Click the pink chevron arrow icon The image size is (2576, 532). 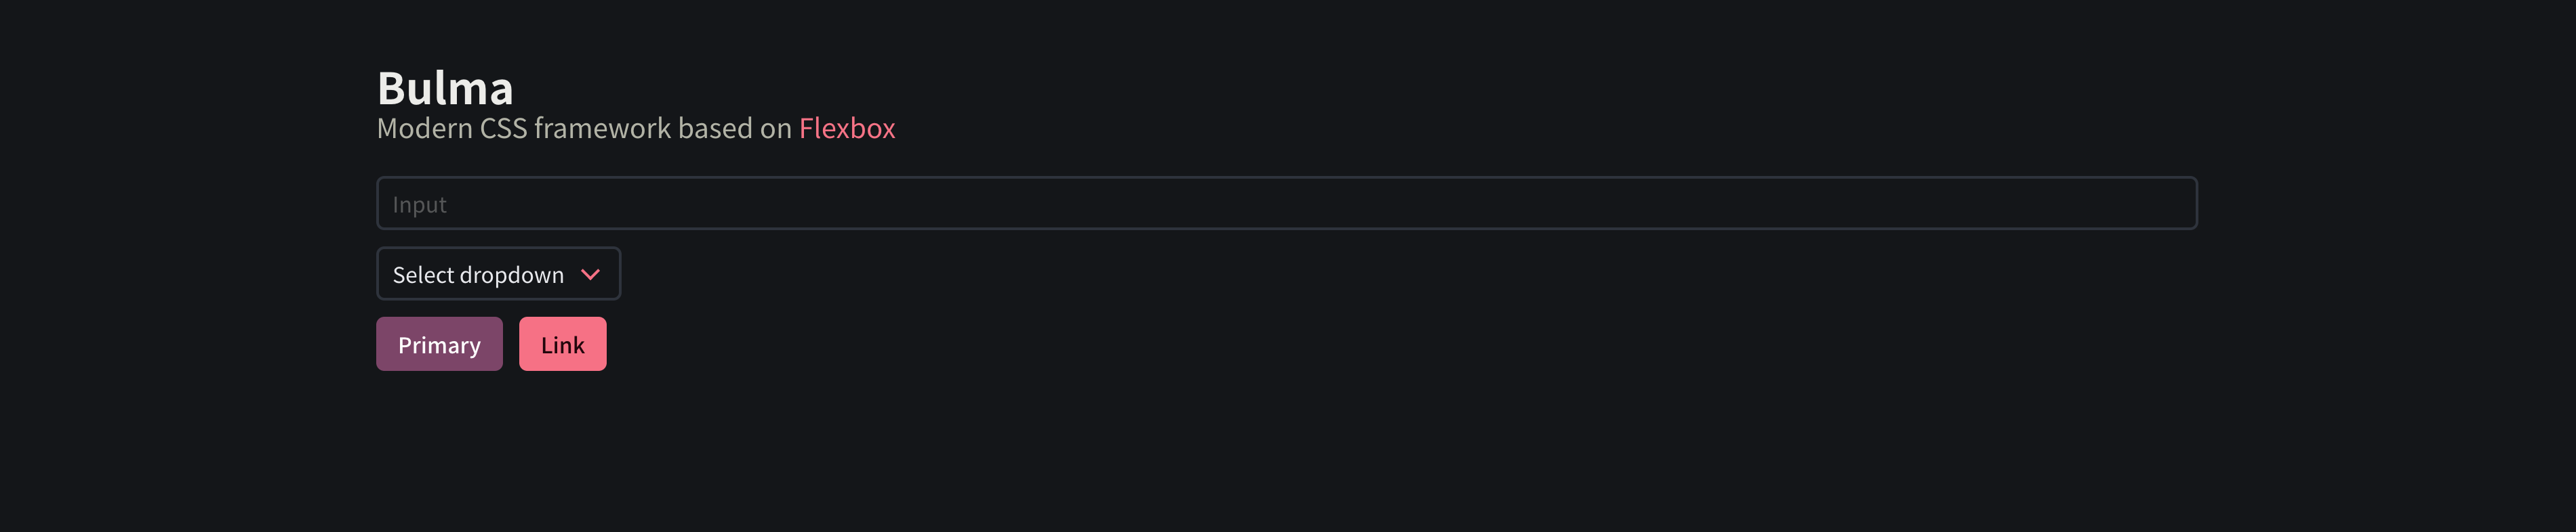590,275
